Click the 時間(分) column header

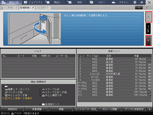click(46, 56)
